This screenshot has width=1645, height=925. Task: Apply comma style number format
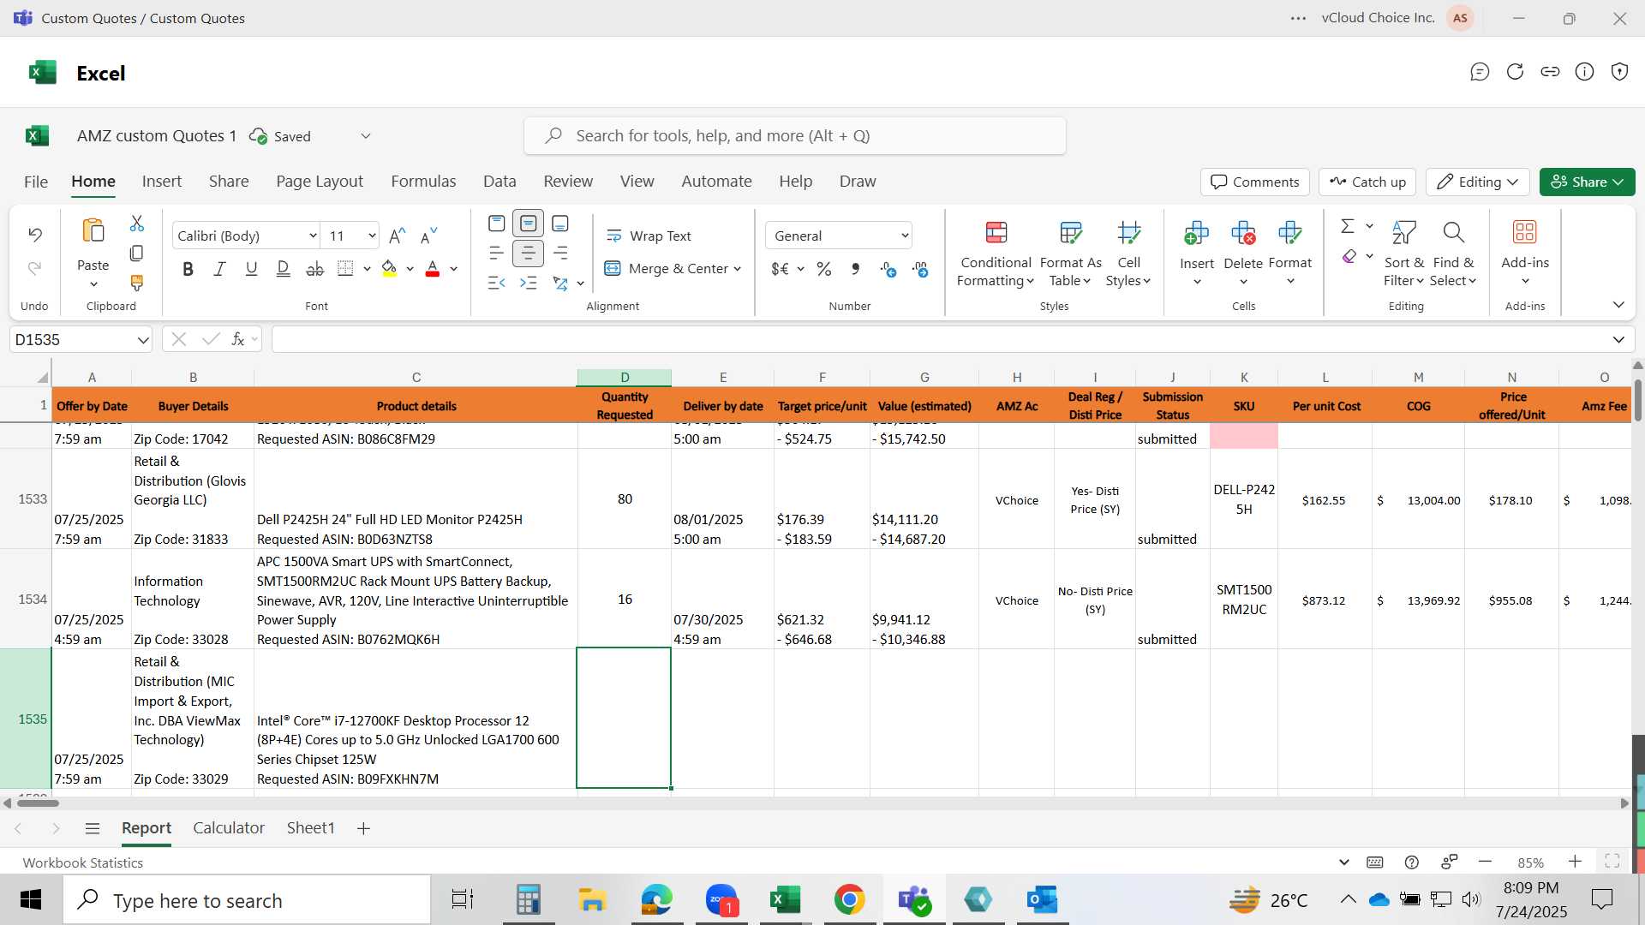click(x=856, y=269)
